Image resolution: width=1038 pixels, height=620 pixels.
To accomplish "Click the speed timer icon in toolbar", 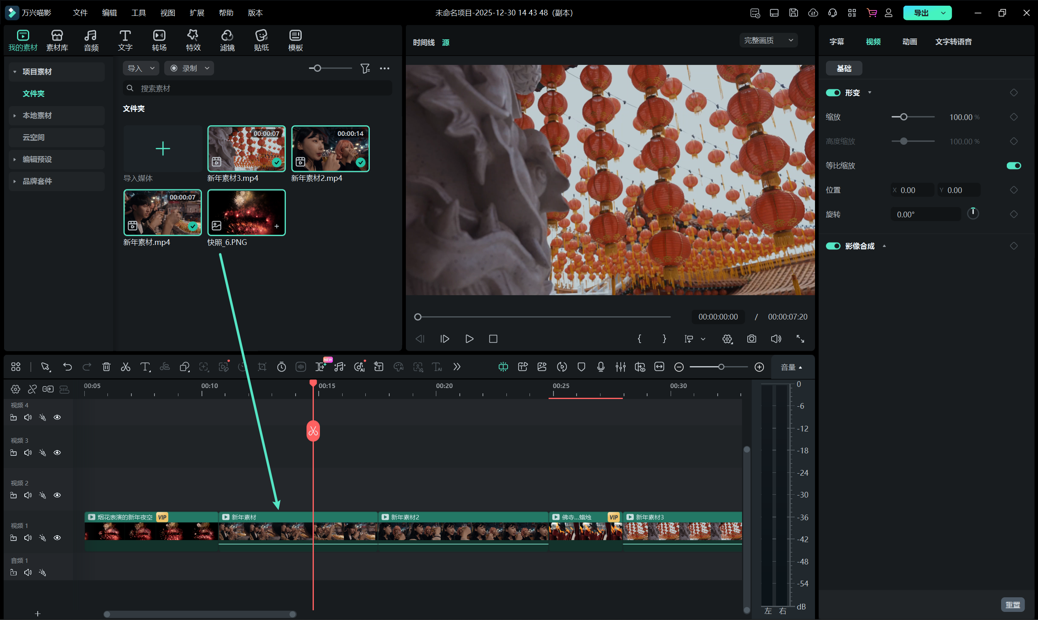I will (281, 367).
